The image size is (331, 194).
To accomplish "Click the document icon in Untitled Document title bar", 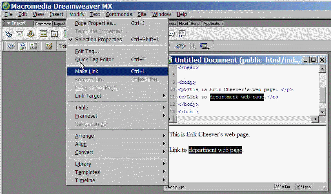I will (170, 60).
